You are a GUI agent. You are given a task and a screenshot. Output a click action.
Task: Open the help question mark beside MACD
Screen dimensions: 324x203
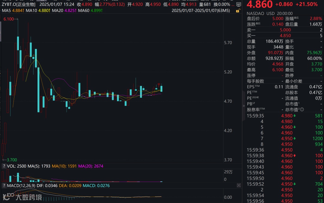pyautogui.click(x=4, y=186)
